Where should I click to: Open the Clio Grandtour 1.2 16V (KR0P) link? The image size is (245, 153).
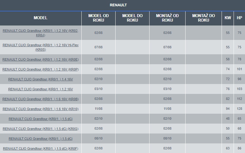click(x=41, y=69)
